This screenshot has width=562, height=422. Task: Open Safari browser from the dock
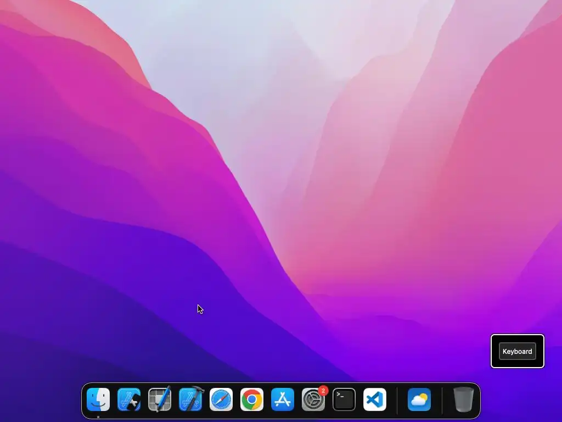[221, 399]
